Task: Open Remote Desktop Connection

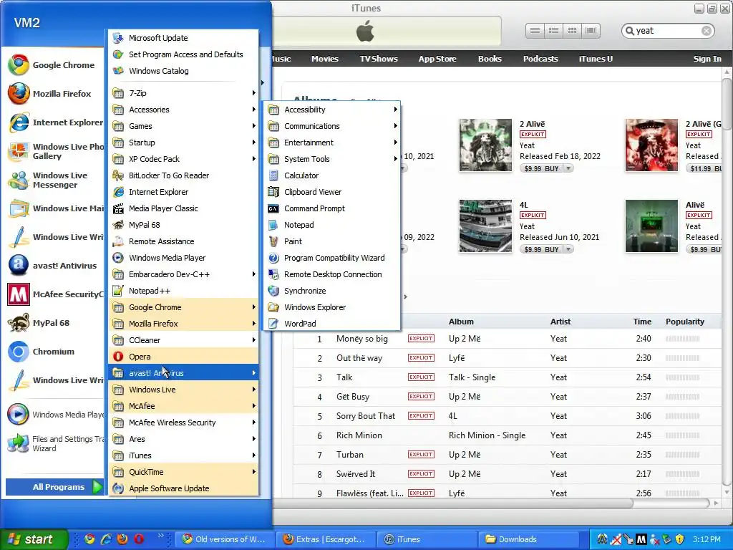Action: coord(332,274)
